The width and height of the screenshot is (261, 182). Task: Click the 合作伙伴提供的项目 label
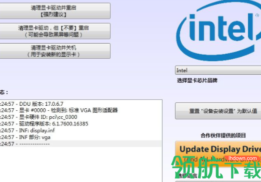(223, 135)
